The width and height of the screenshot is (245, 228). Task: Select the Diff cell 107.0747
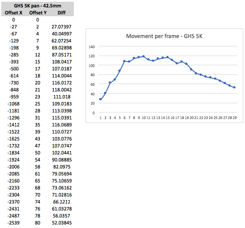click(x=62, y=146)
